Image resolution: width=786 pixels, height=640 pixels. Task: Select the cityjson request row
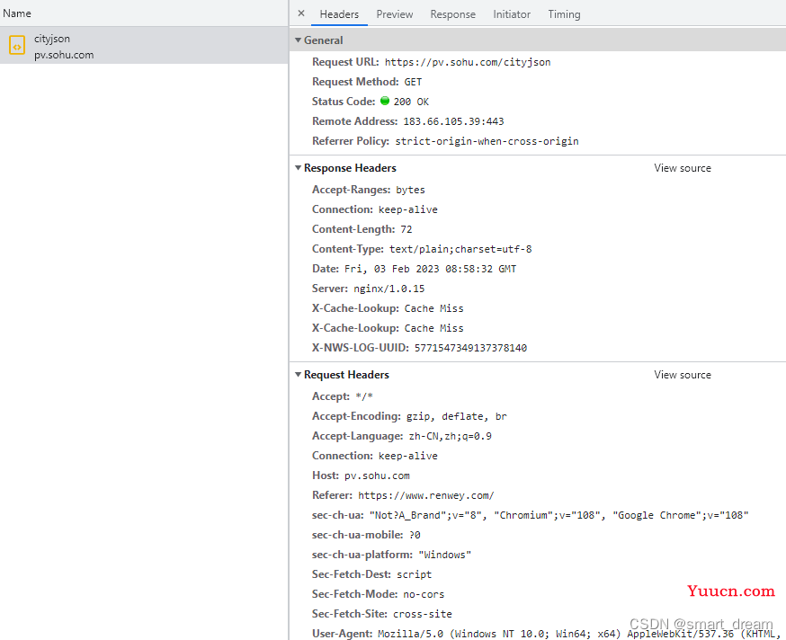click(144, 46)
